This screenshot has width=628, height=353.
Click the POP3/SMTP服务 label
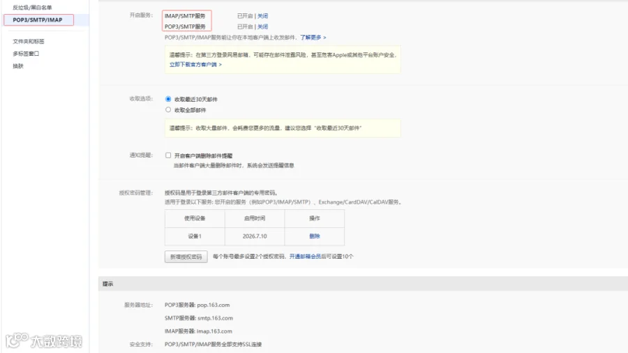point(185,27)
